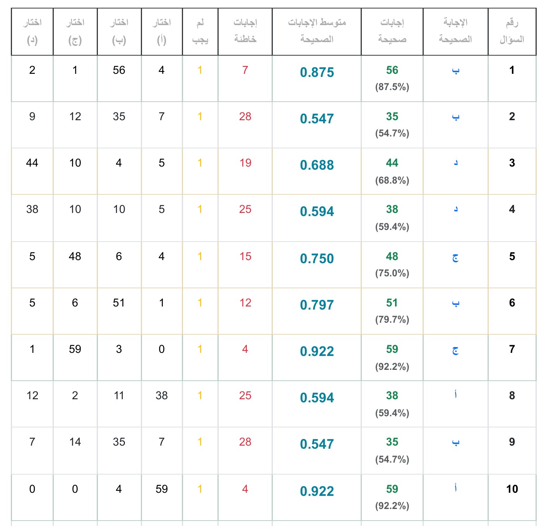Screen dimensions: 546x526
Task: Click the 51 (79.7%) correct answers cell
Action: click(392, 311)
